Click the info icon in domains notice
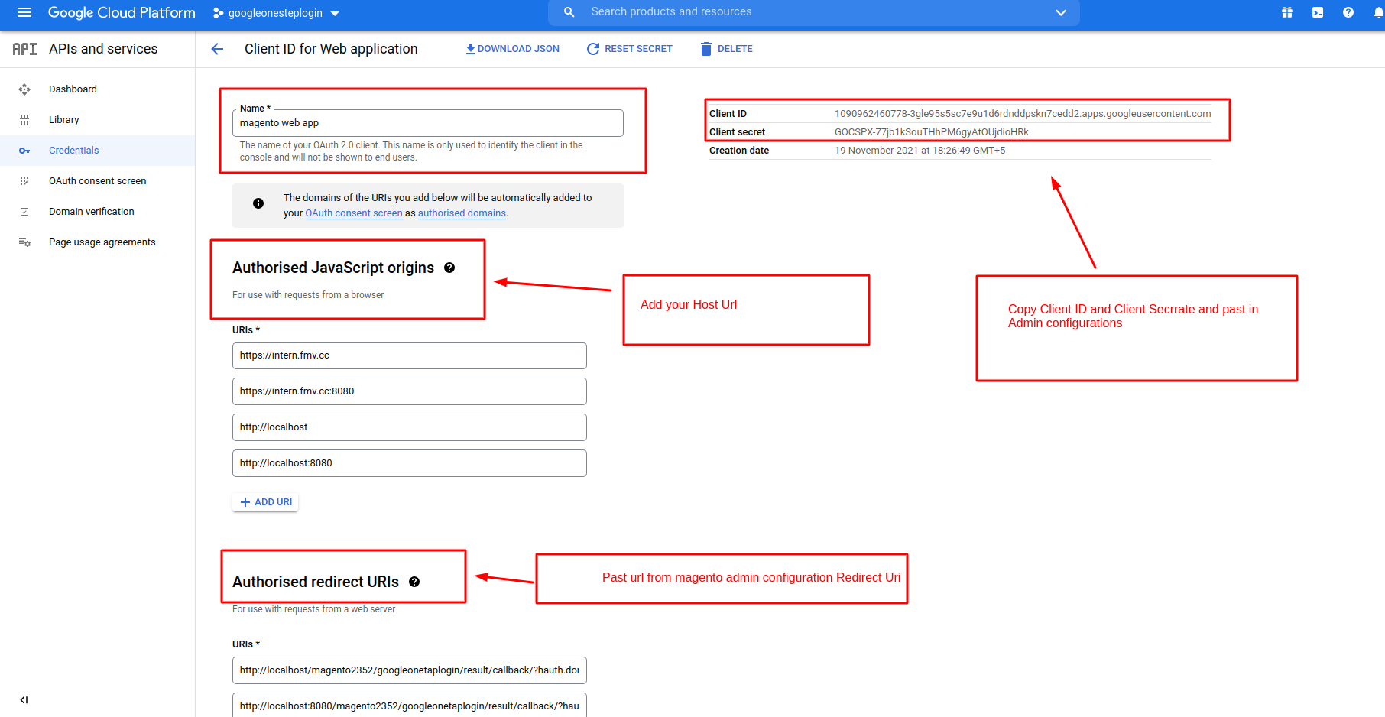This screenshot has height=717, width=1385. 258,203
